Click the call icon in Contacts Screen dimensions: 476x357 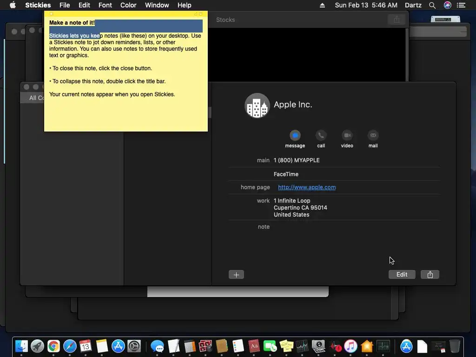[x=321, y=135]
